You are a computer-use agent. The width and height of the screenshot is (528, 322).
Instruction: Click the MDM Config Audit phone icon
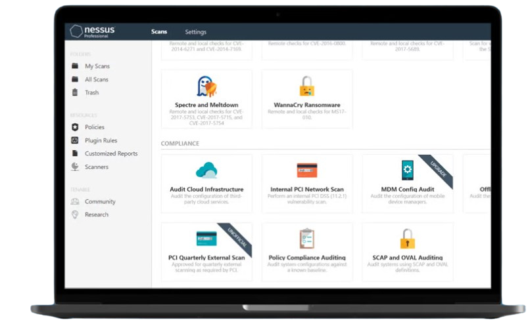coord(408,170)
